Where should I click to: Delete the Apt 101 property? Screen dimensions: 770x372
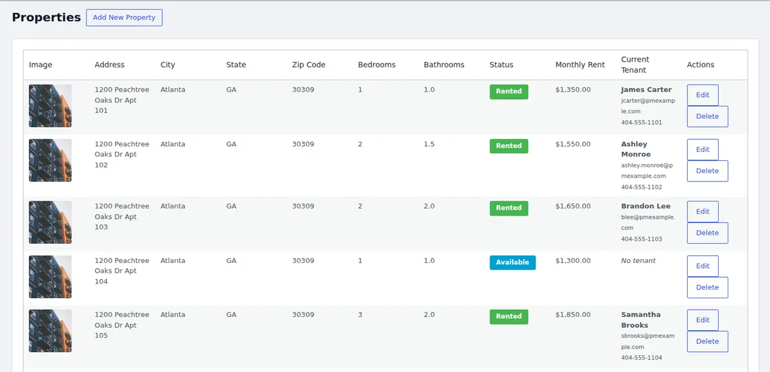click(x=708, y=117)
